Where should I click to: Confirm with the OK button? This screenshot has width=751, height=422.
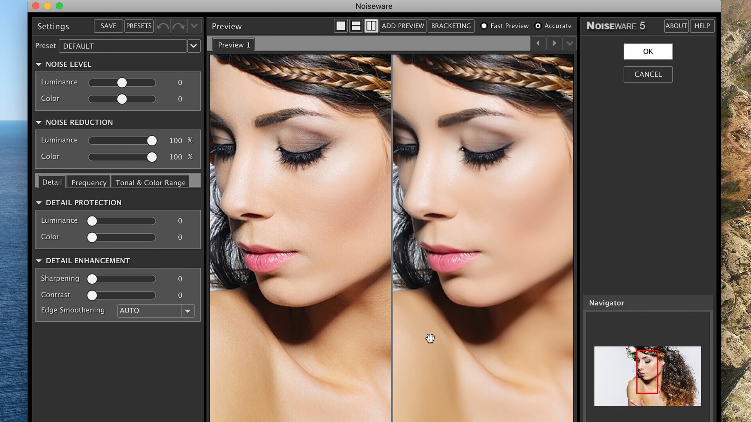[x=648, y=52]
